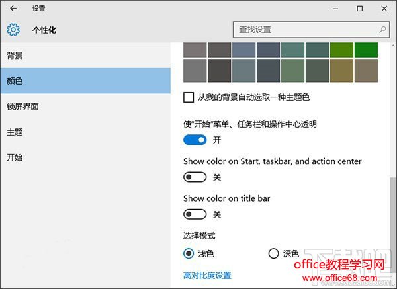
Task: Enable Show color on Start, taskbar toggle
Action: pos(195,177)
